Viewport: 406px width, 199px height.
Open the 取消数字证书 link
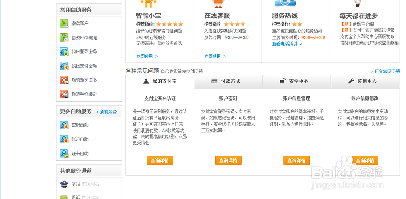[84, 80]
